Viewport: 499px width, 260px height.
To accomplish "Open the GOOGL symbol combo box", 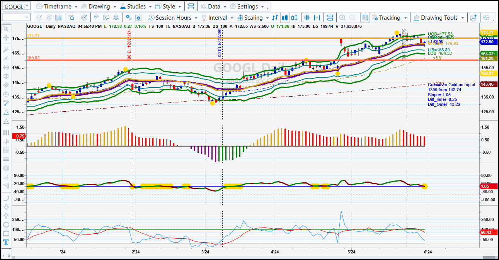I will pyautogui.click(x=16, y=7).
